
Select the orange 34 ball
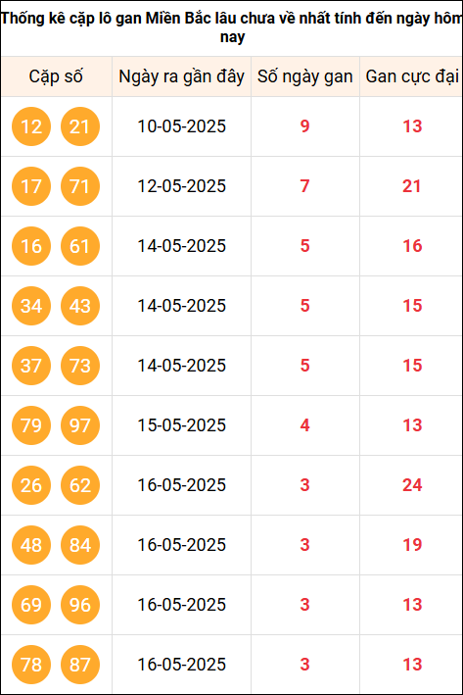[31, 306]
